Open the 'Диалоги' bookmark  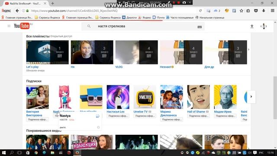[129, 17]
